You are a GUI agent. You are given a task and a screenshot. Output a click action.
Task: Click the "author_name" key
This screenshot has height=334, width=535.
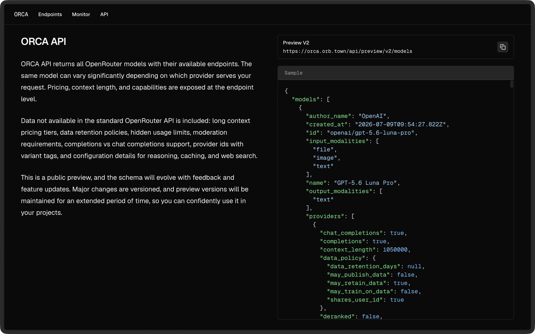pyautogui.click(x=329, y=116)
